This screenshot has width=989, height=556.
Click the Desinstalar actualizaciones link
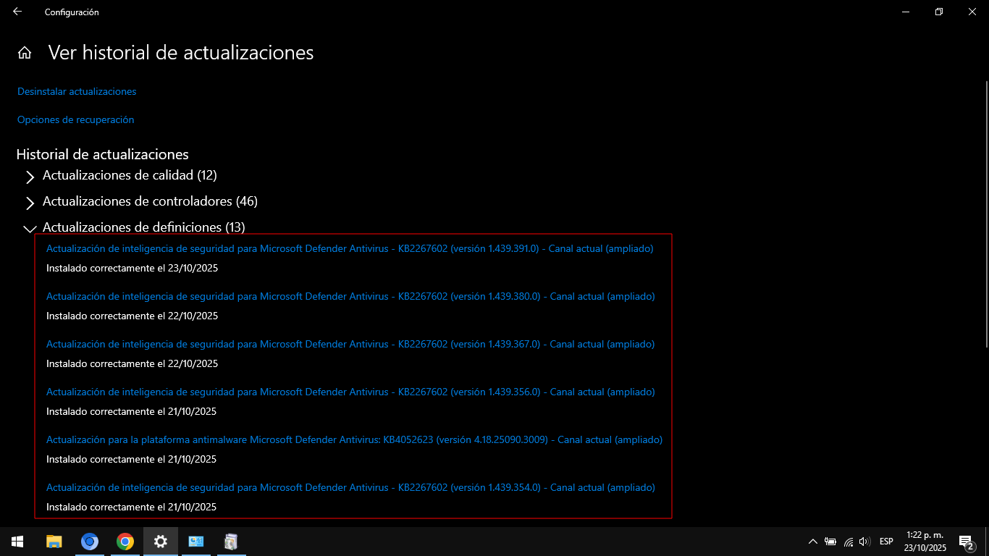(x=77, y=91)
